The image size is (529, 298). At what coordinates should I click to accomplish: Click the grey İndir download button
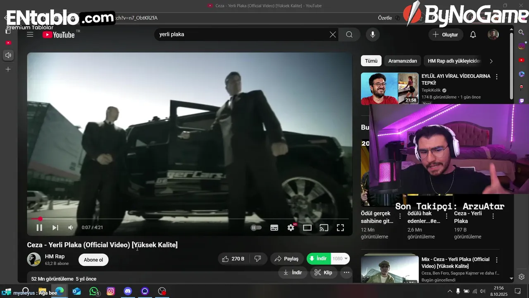click(x=293, y=272)
